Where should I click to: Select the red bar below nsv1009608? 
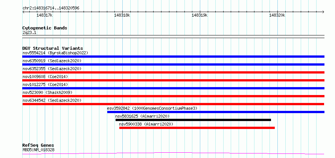(x=173, y=80)
